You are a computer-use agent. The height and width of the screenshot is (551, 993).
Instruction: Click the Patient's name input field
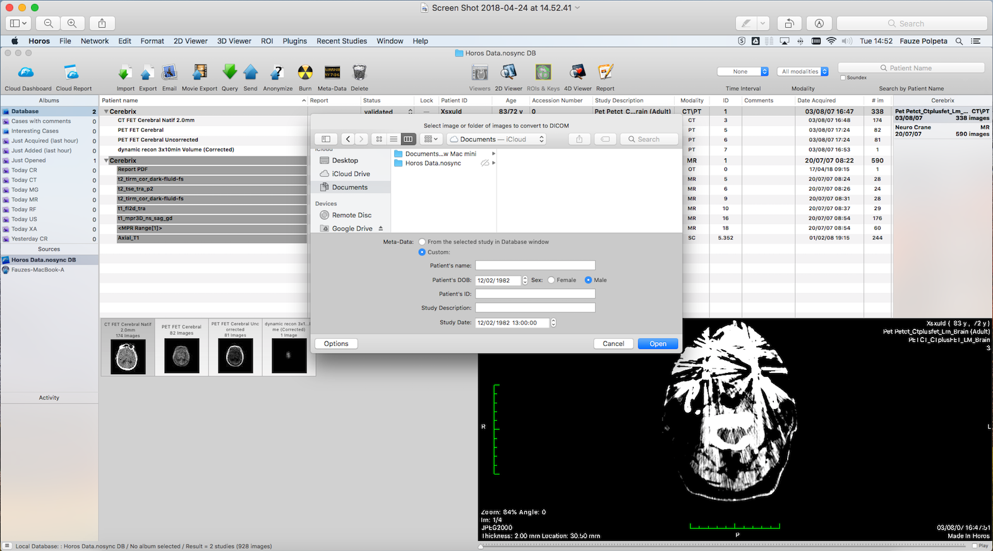[535, 266]
